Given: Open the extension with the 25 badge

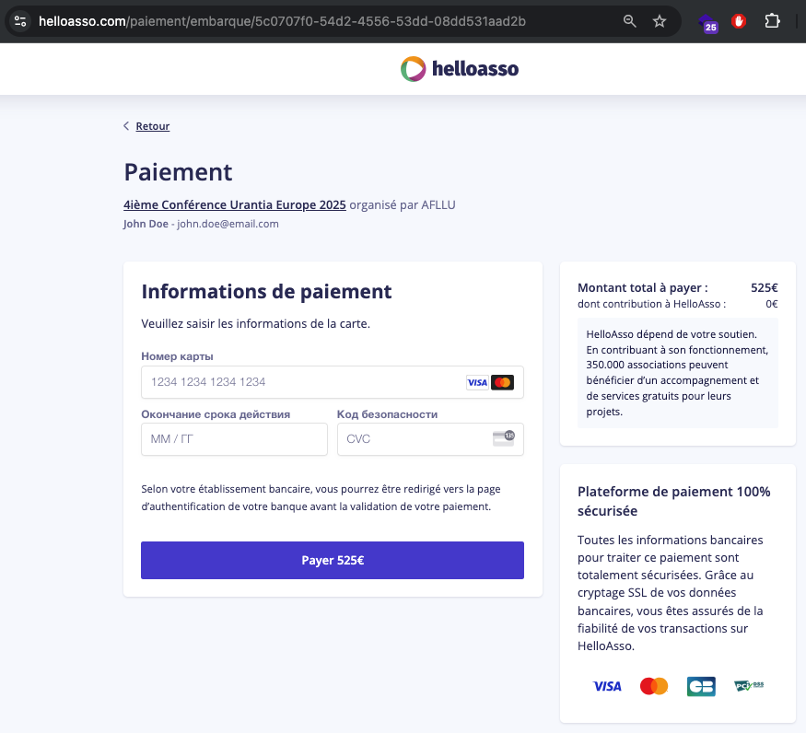Looking at the screenshot, I should [707, 23].
